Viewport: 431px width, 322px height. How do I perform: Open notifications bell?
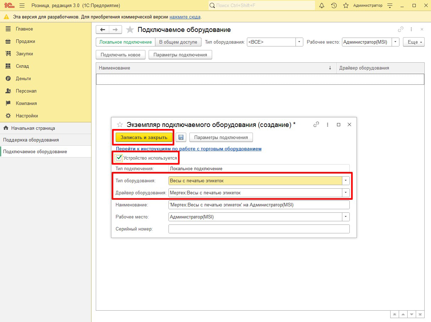(x=322, y=5)
